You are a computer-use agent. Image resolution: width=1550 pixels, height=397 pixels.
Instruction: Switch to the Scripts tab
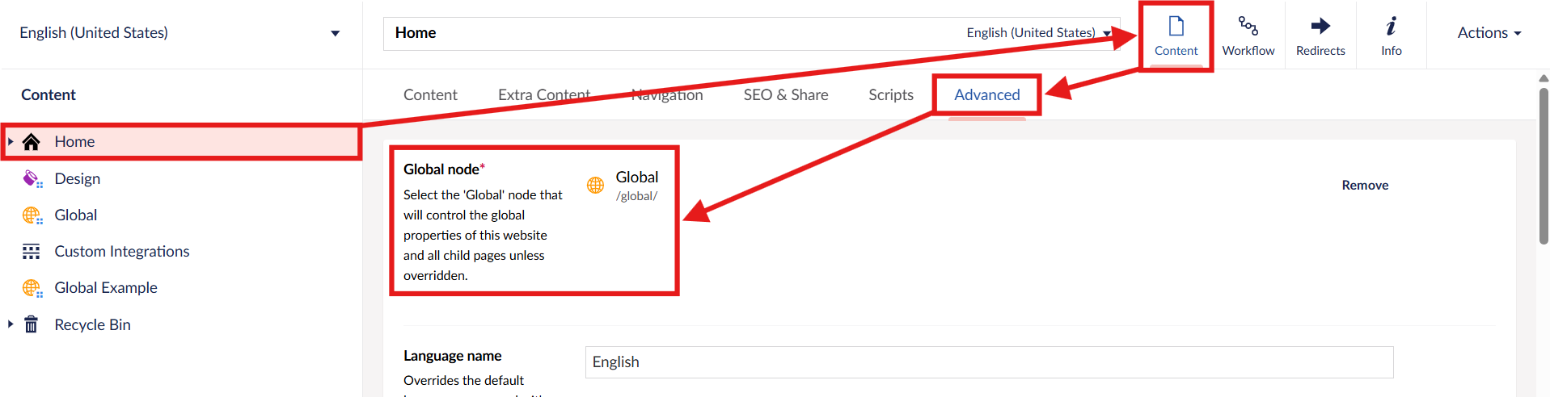coord(891,95)
